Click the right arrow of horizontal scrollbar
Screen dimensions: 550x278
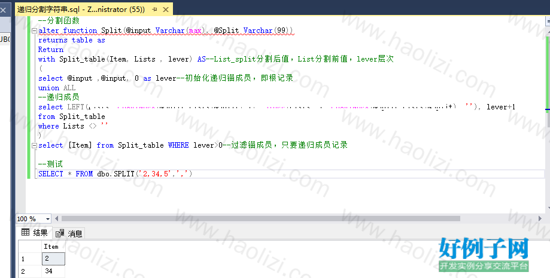click(540, 218)
